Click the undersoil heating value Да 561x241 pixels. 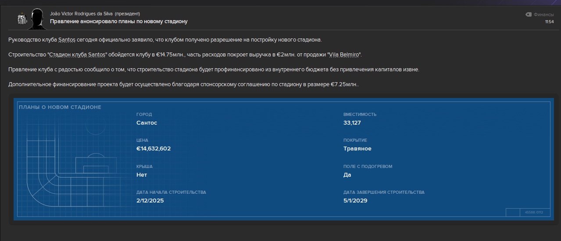(347, 175)
